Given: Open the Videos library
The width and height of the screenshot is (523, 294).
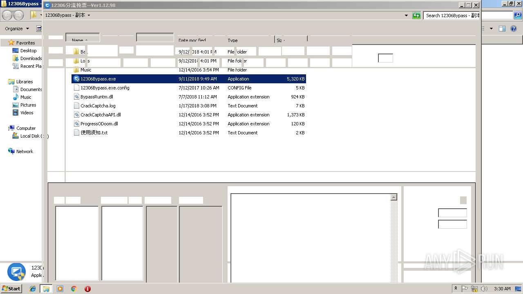Looking at the screenshot, I should (x=27, y=113).
